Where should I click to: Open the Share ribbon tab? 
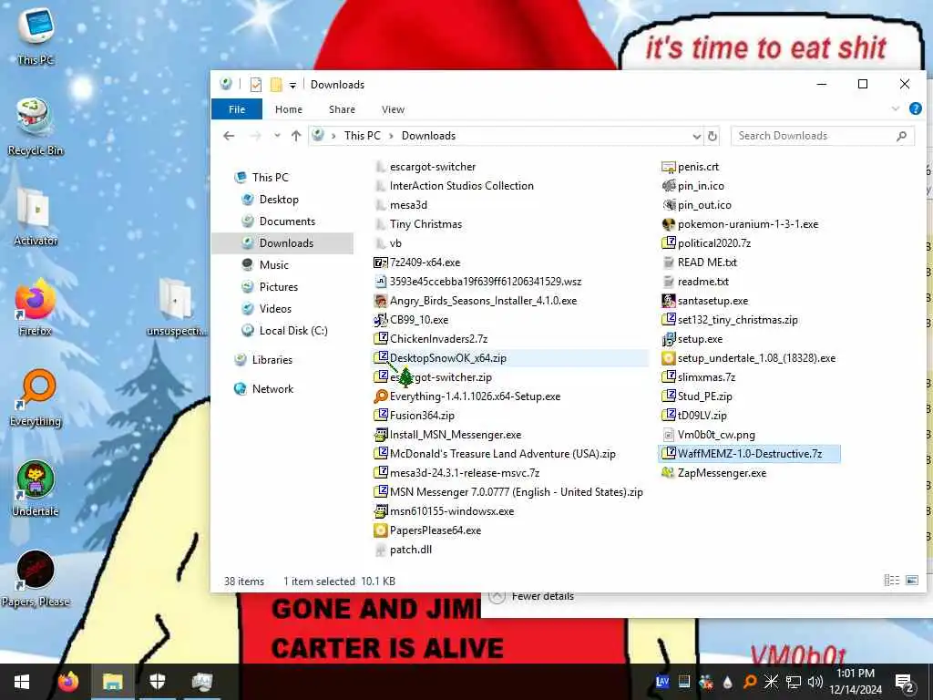(x=343, y=109)
